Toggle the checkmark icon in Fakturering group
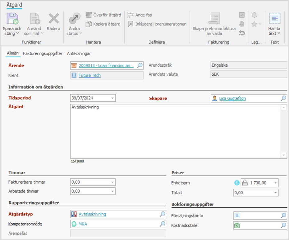Viewport: 289px width, 240px height. 242,15
